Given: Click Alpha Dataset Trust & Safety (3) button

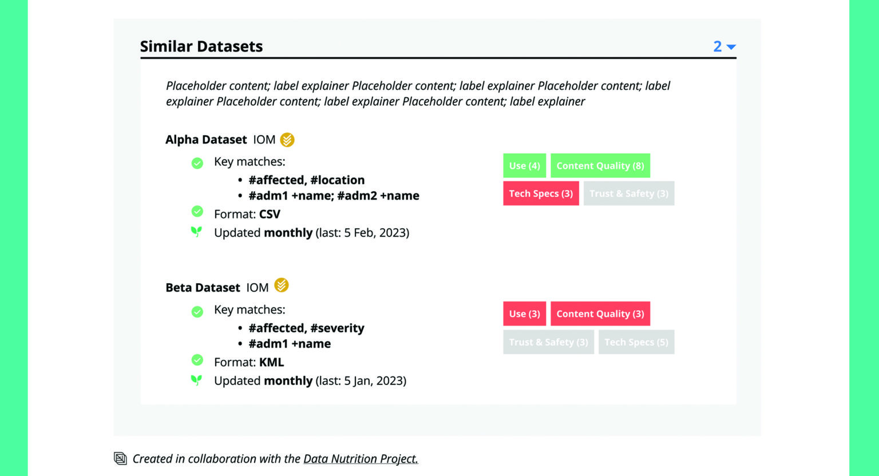Looking at the screenshot, I should [628, 193].
